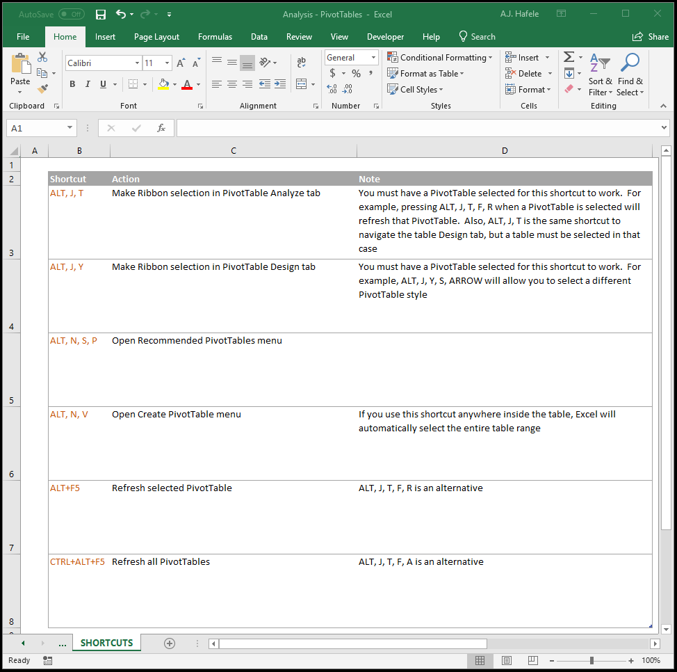The image size is (677, 672).
Task: Apply yellow Fill Color highlight
Action: (x=163, y=84)
